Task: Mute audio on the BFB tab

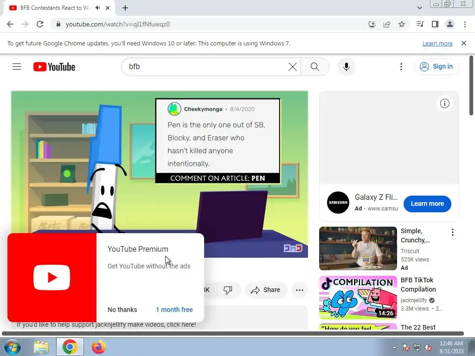Action: click(97, 8)
